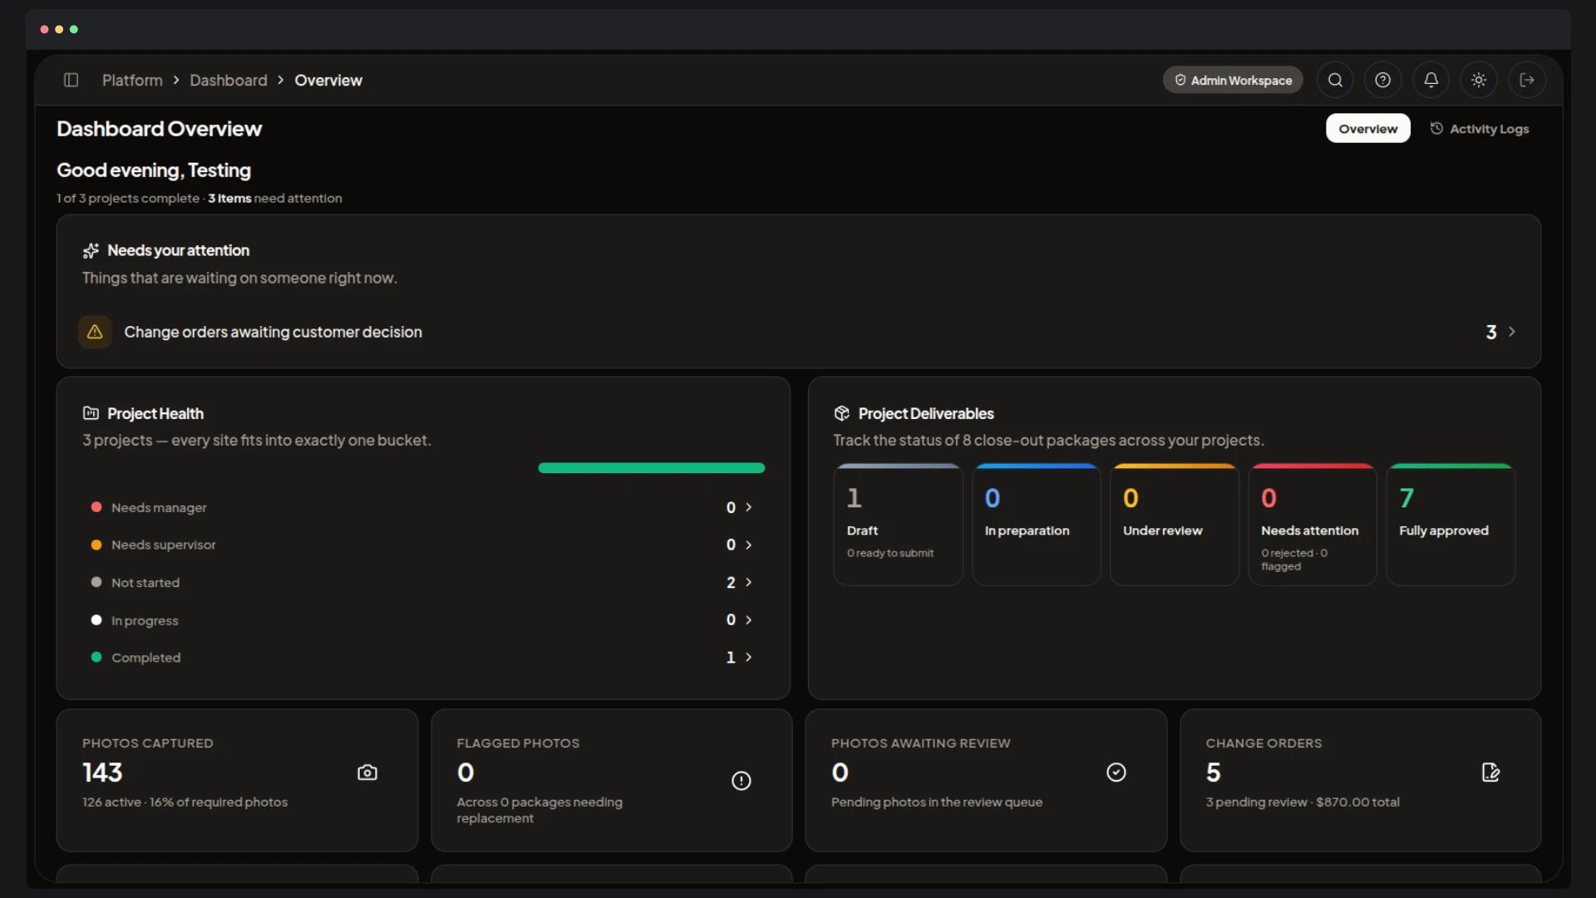
Task: Open the In preparation deliverables card
Action: [x=1036, y=525]
